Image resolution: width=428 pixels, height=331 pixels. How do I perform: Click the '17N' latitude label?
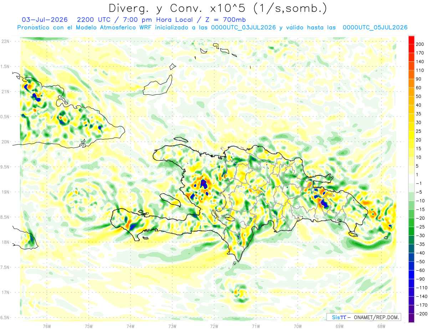[x=5, y=292]
